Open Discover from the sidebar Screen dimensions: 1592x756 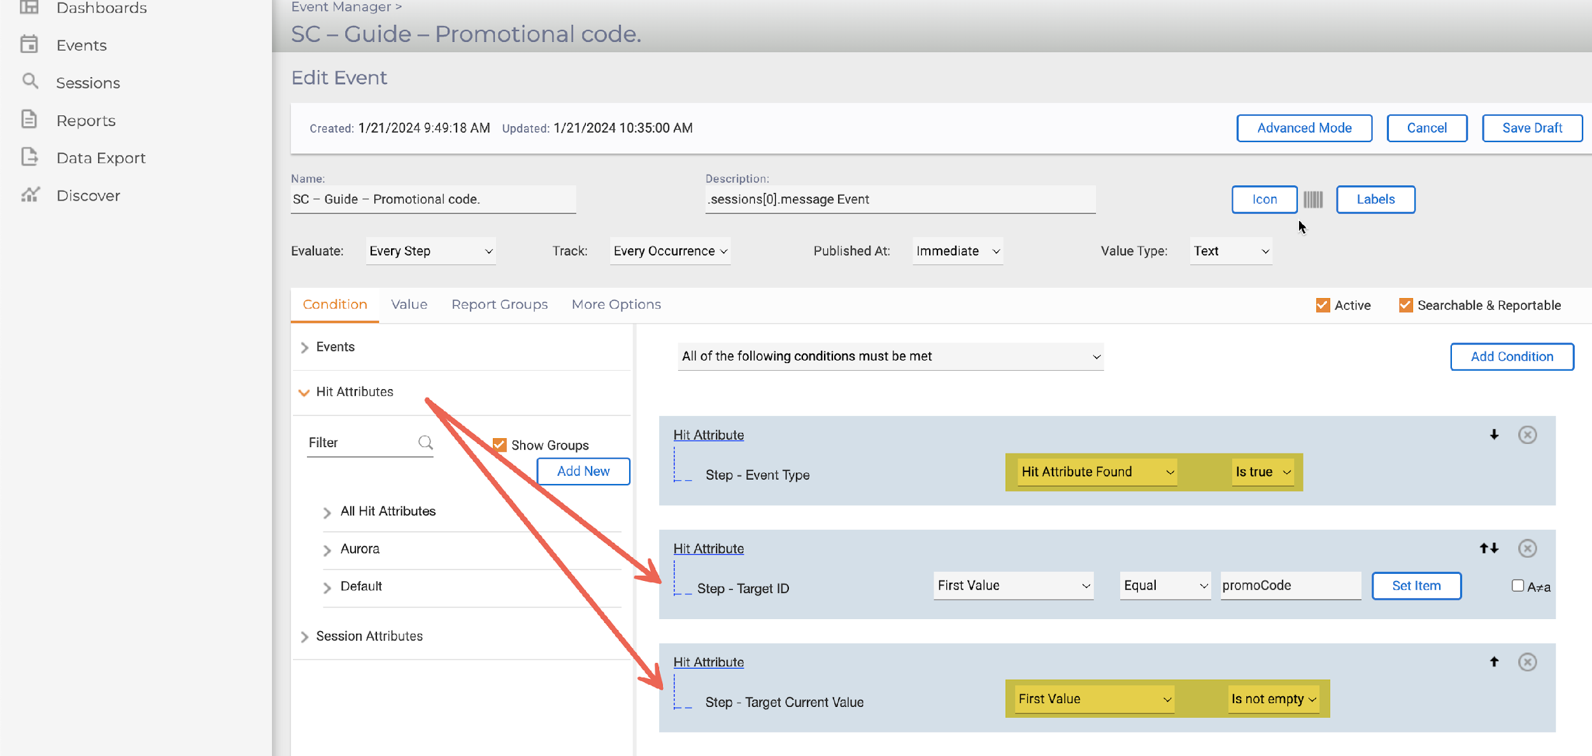pos(88,196)
